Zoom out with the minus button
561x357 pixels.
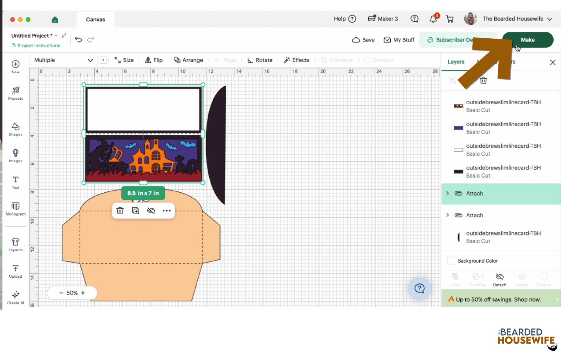pos(61,293)
